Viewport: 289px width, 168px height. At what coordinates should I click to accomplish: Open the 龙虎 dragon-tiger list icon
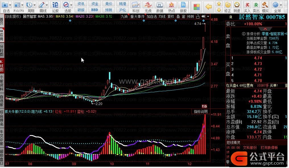(148, 5)
